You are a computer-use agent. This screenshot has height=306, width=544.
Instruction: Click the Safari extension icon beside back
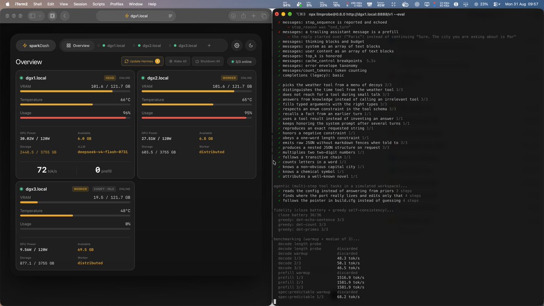tap(53, 16)
